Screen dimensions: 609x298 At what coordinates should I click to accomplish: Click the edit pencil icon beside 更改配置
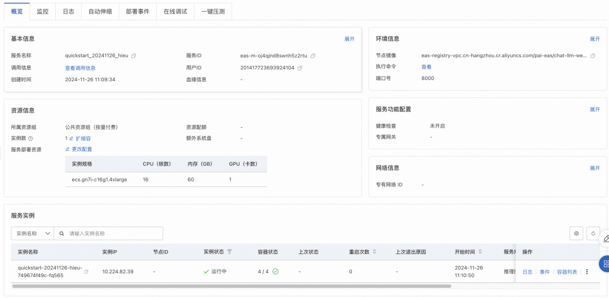tap(68, 149)
